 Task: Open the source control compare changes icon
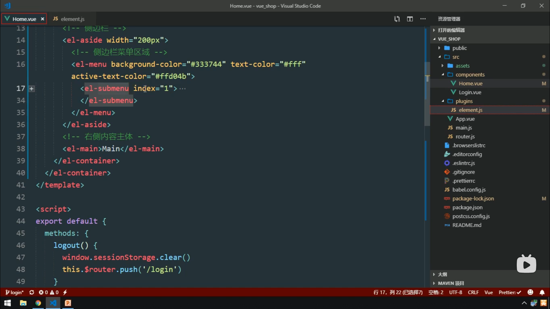(x=397, y=19)
